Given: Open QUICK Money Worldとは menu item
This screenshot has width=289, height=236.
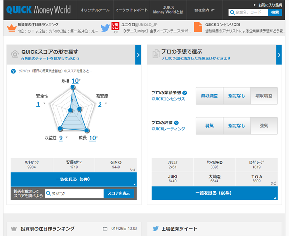Looking at the screenshot, I should tap(168, 10).
